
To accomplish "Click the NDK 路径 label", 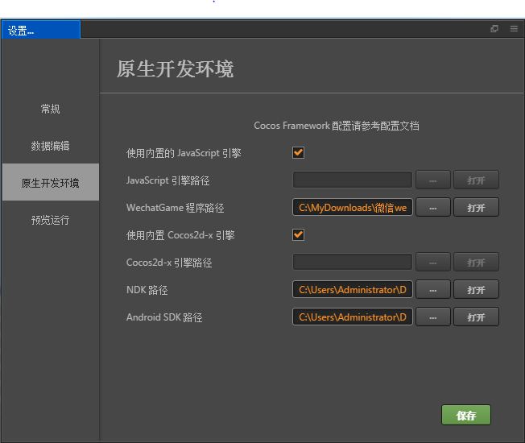I will coord(147,290).
